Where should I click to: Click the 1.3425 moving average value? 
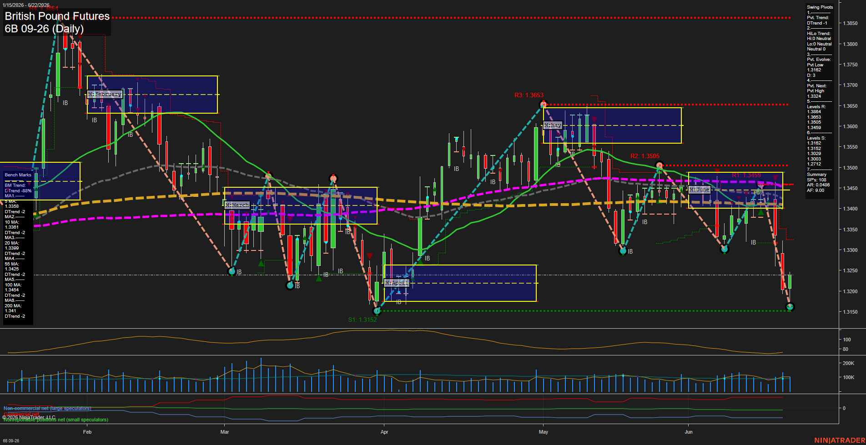click(12, 269)
